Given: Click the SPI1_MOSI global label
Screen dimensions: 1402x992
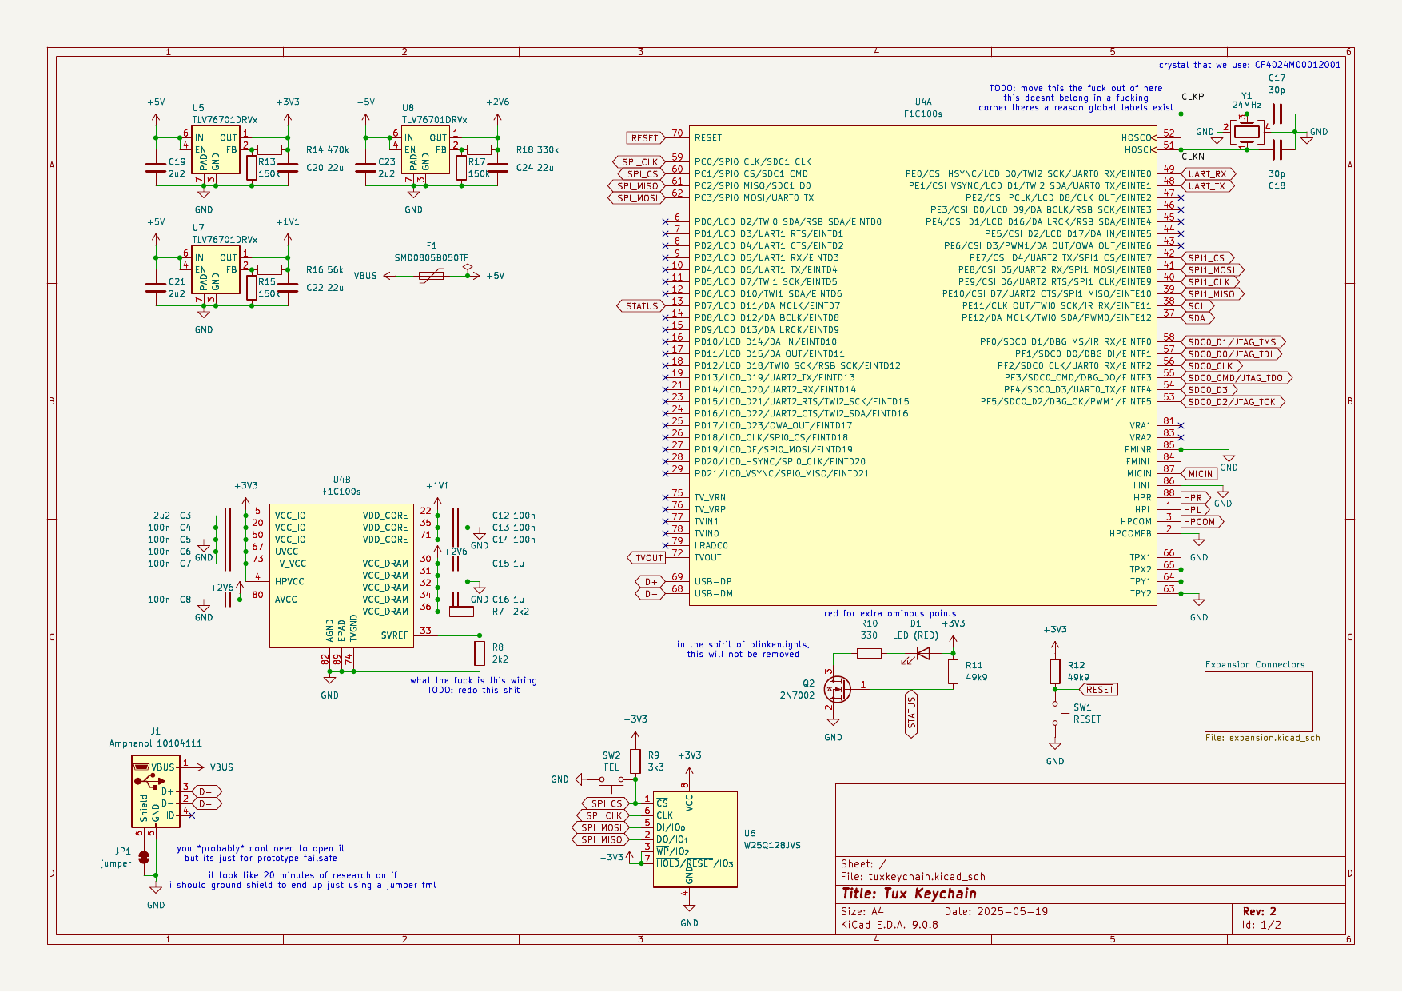Looking at the screenshot, I should pos(1213,270).
